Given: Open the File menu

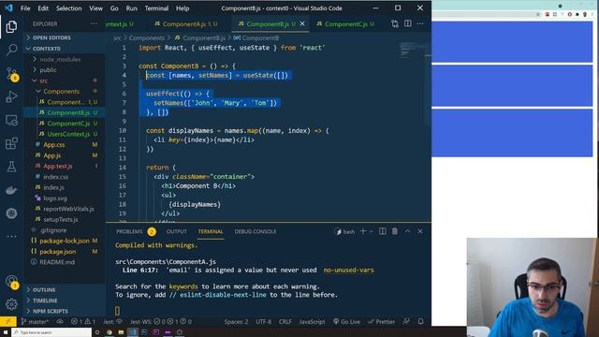Looking at the screenshot, I should [25, 8].
